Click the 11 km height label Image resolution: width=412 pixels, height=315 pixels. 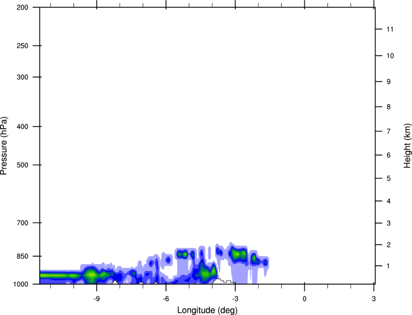[390, 30]
